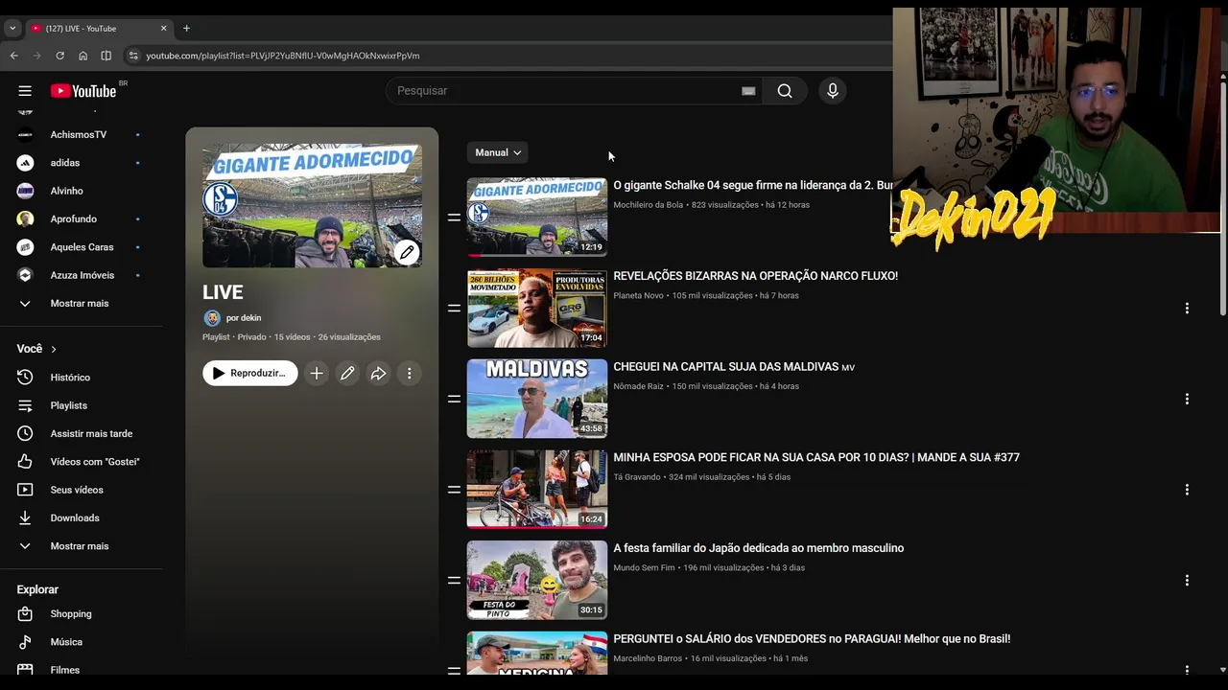The width and height of the screenshot is (1228, 690).
Task: Open the dekin channel link under LIVE
Action: pos(244,318)
